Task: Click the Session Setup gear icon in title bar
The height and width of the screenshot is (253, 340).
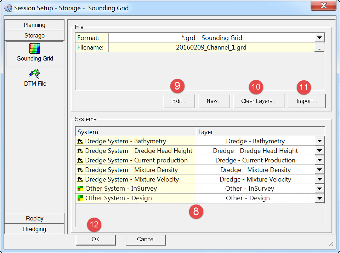Action: tap(8, 8)
